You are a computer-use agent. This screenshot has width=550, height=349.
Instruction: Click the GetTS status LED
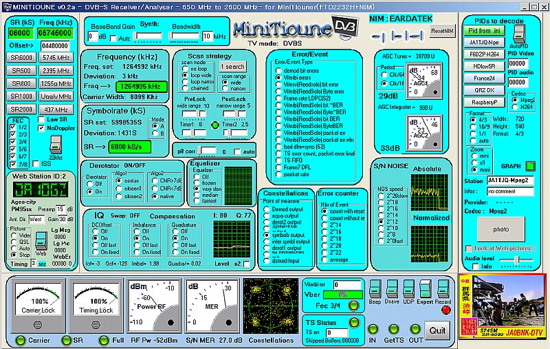(394, 329)
